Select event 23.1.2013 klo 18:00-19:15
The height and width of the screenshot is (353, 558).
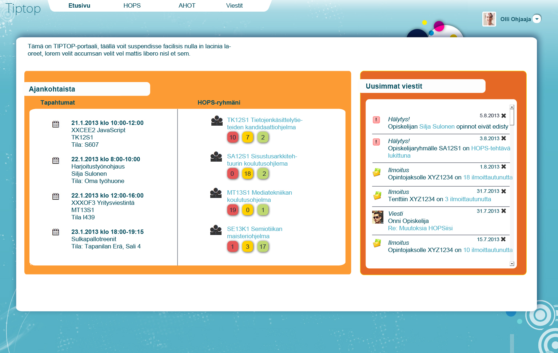click(107, 232)
